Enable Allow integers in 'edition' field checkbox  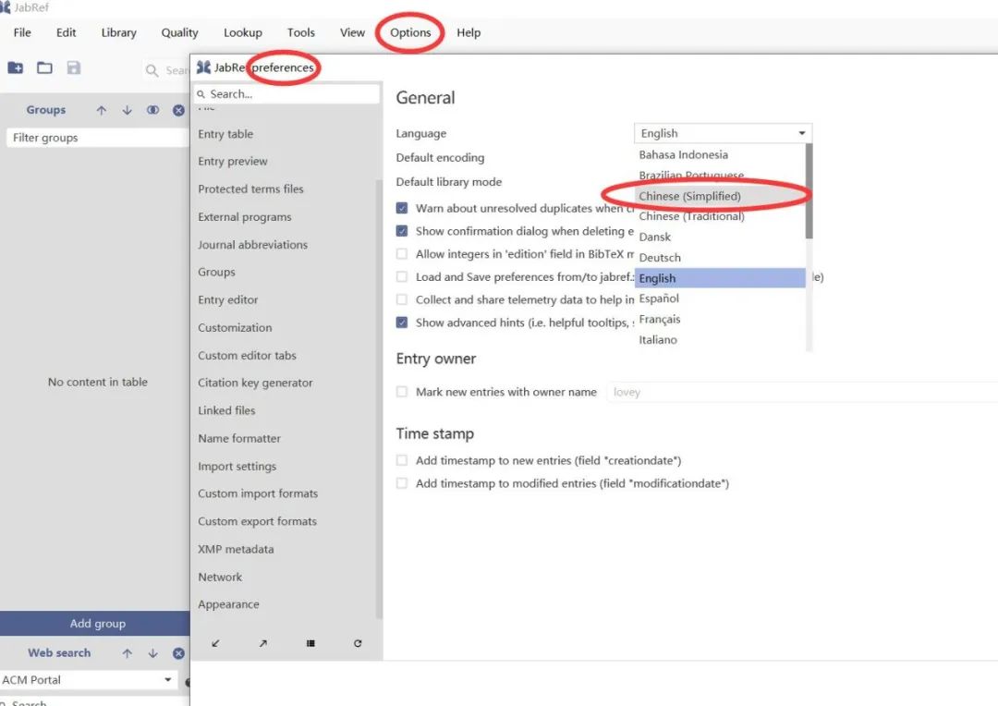(402, 254)
